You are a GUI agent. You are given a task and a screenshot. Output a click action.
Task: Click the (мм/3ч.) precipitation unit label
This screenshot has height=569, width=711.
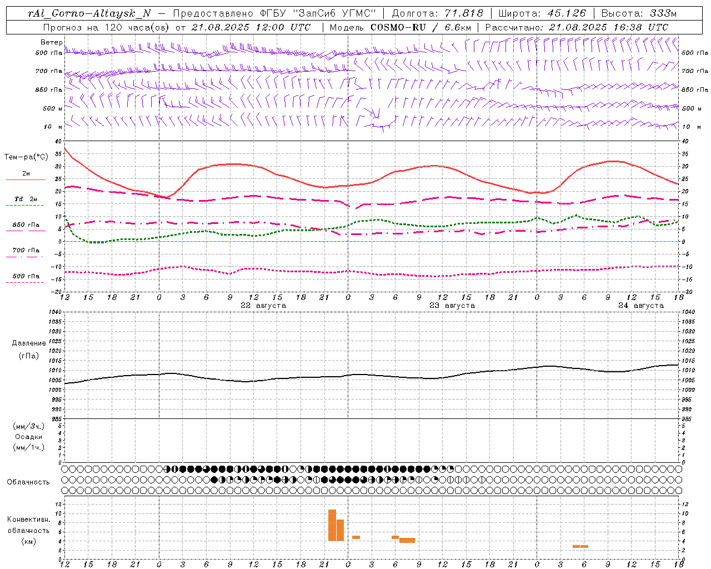29,426
